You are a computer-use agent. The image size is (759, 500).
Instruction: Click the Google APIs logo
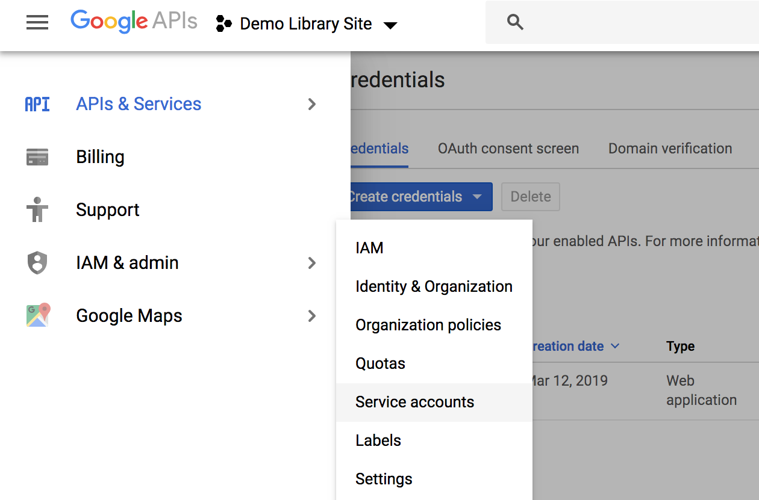click(x=134, y=22)
